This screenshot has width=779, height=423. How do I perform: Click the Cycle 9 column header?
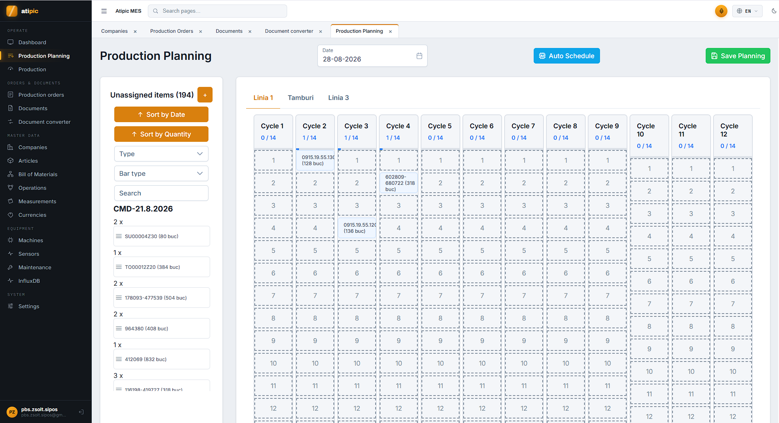pos(608,132)
